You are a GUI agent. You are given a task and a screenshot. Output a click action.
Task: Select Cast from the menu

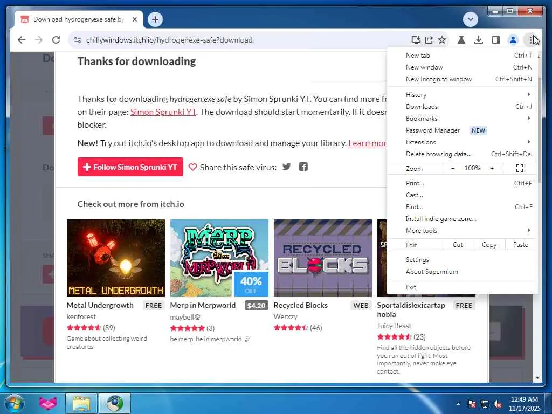click(x=462, y=195)
